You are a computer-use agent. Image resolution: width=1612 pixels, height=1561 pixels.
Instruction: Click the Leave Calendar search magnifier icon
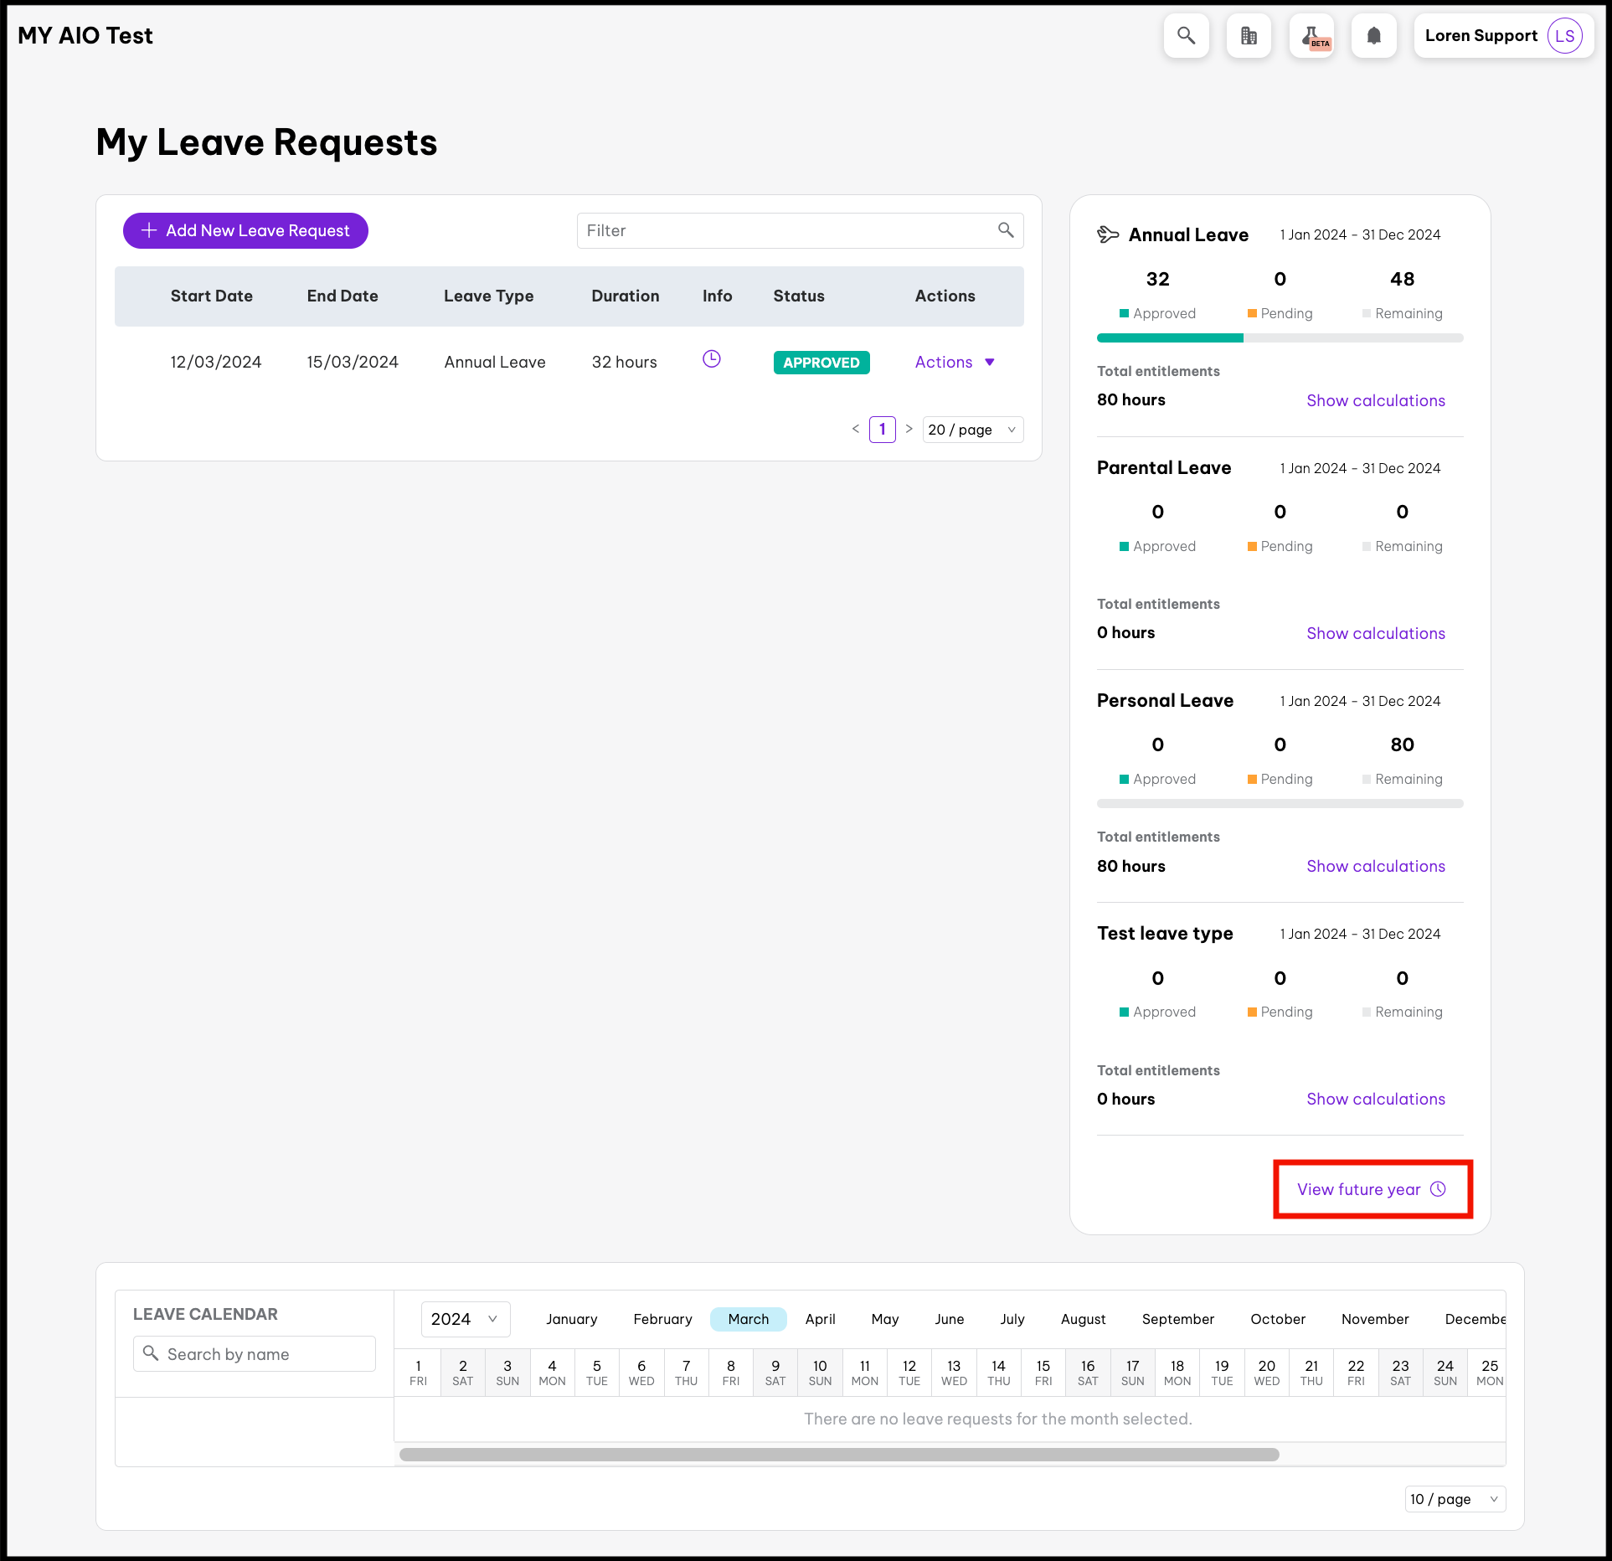pos(151,1353)
